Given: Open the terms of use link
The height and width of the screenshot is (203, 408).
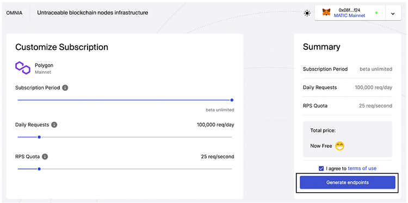Looking at the screenshot, I should 362,168.
